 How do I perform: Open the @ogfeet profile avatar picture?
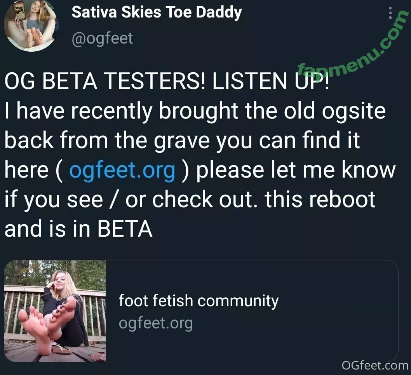[31, 25]
